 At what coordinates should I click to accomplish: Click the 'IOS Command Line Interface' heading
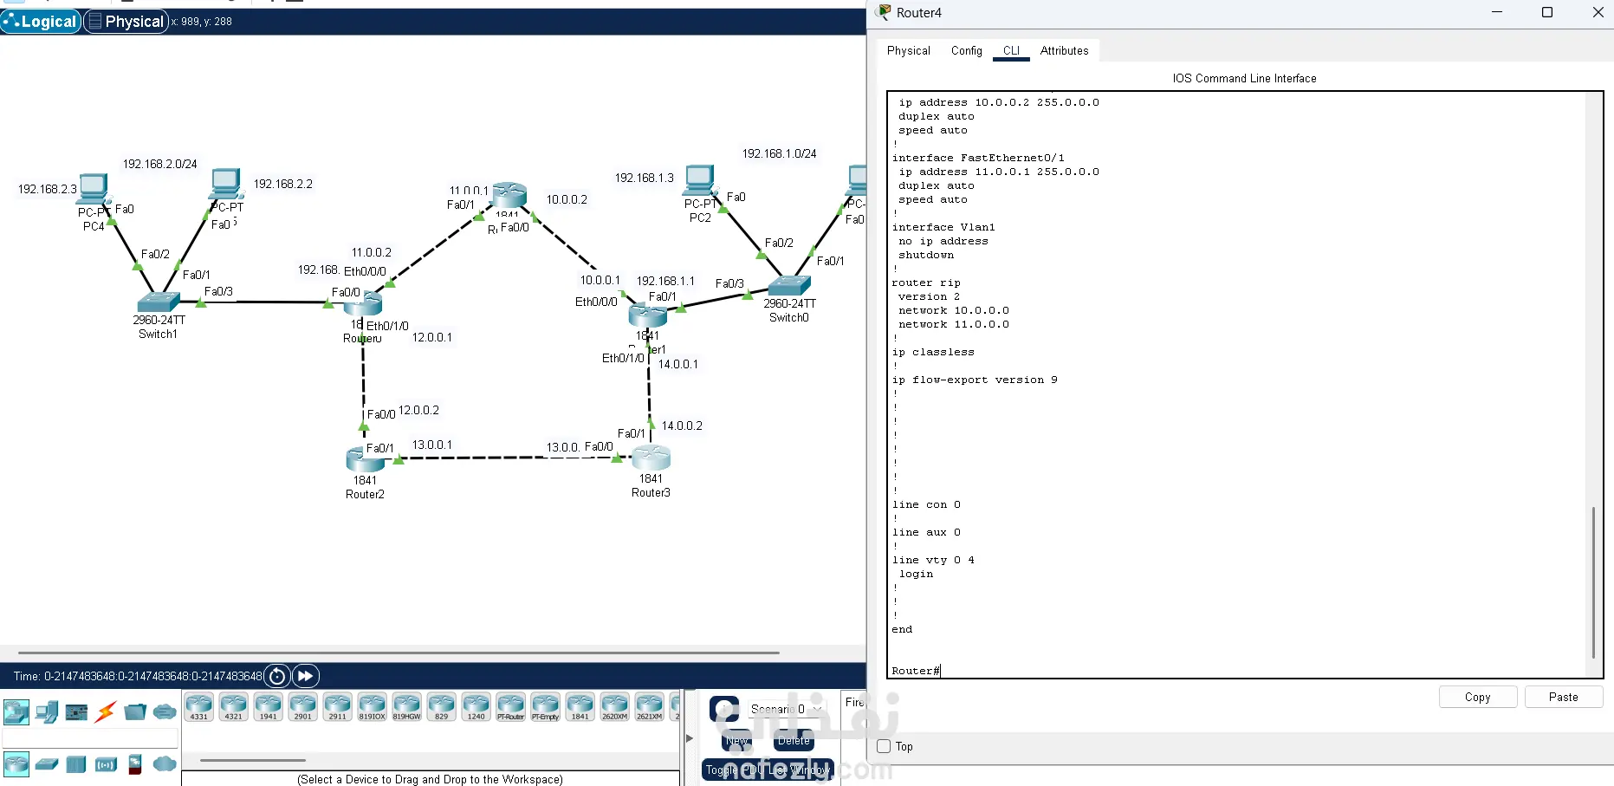pyautogui.click(x=1245, y=78)
